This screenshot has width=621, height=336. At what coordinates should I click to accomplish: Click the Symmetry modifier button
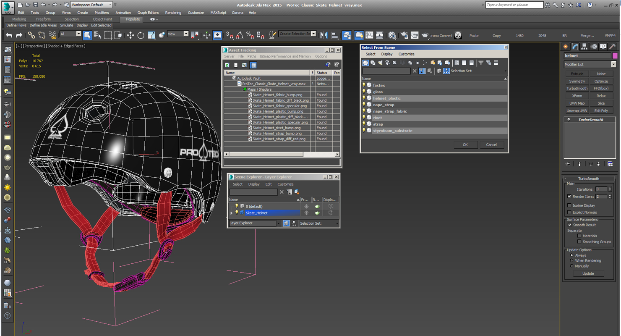(x=577, y=81)
